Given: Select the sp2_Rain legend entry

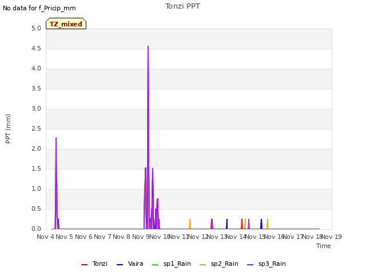Looking at the screenshot, I should 219,264.
